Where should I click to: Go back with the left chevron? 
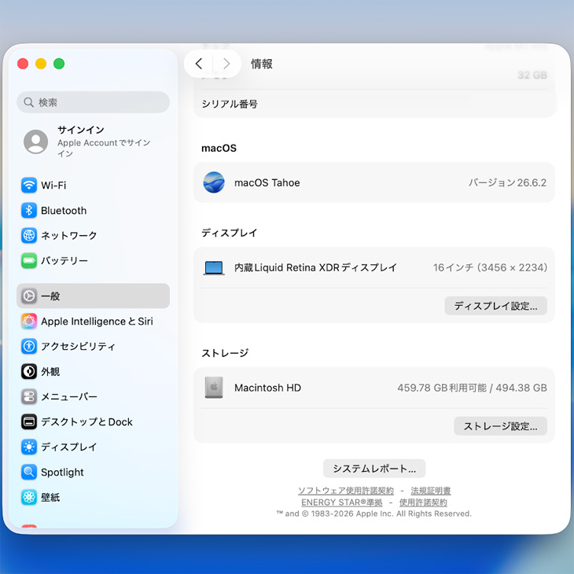[x=199, y=64]
